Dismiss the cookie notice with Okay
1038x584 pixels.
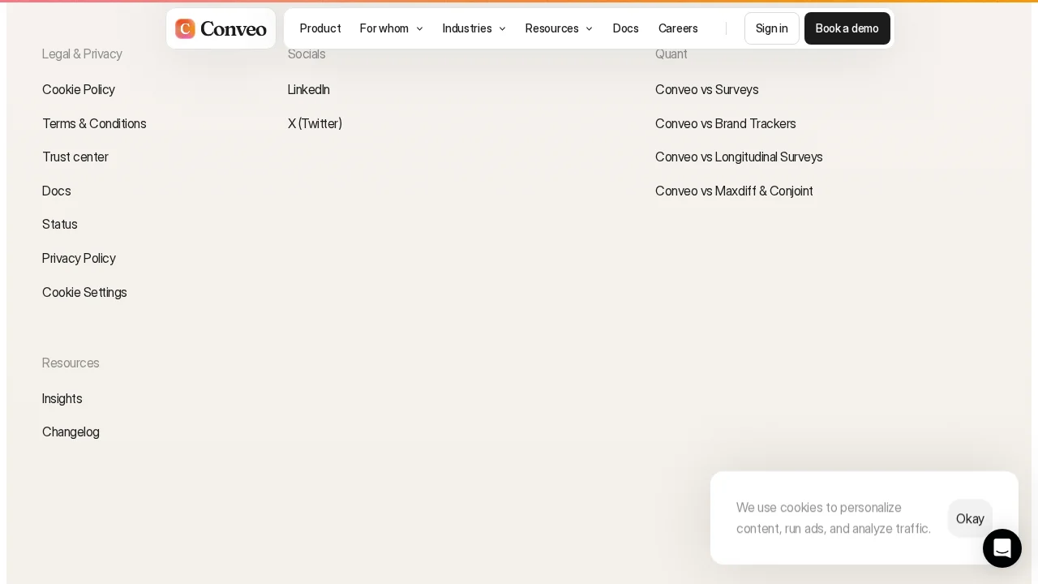[970, 518]
